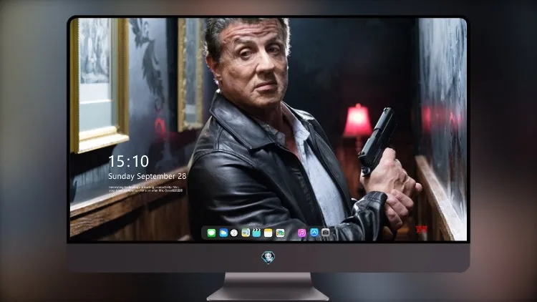The height and width of the screenshot is (302, 537).
Task: Open the yellow Notes app in the dock
Action: click(268, 233)
